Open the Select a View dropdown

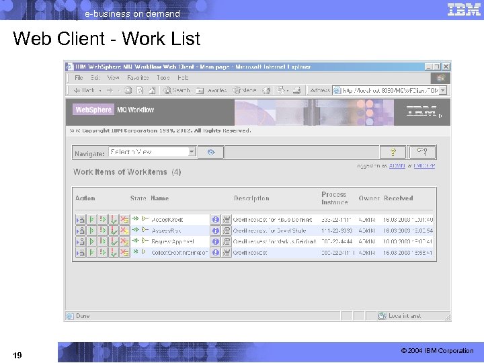pos(152,152)
